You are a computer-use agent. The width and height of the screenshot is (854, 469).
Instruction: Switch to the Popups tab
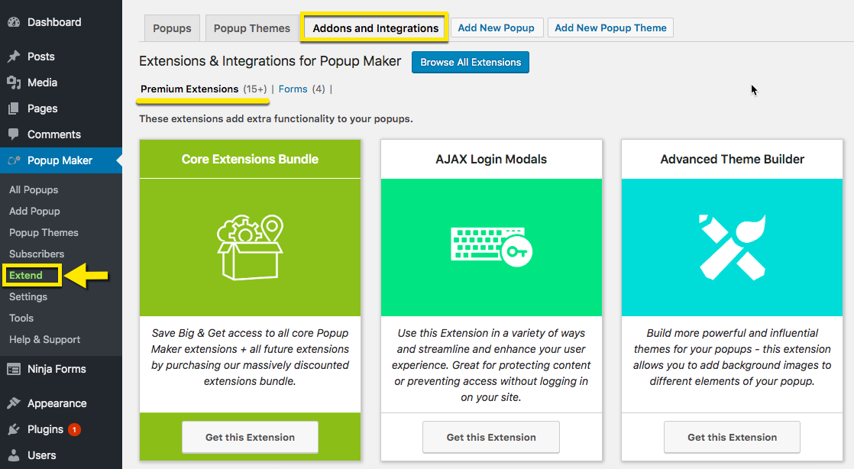pyautogui.click(x=172, y=27)
